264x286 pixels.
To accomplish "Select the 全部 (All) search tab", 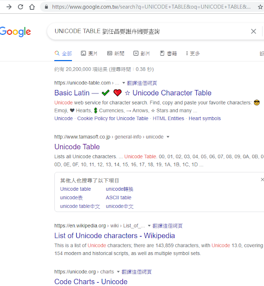I will click(x=63, y=53).
